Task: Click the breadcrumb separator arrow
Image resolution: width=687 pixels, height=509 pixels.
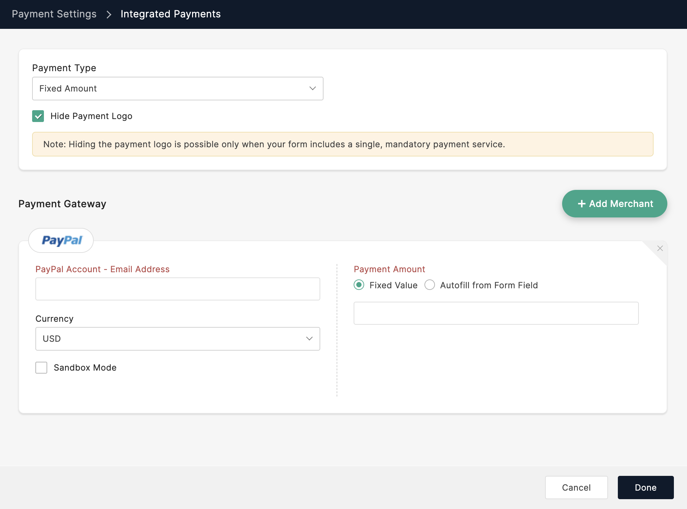Action: coord(109,14)
